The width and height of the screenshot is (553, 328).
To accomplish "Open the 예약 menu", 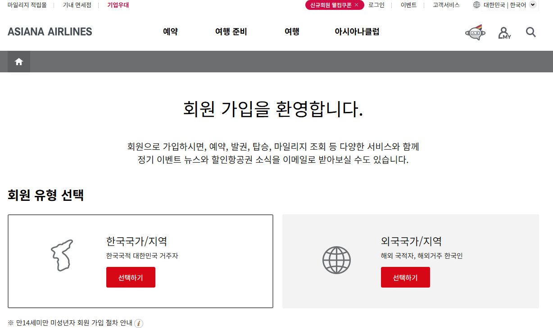I will (170, 31).
